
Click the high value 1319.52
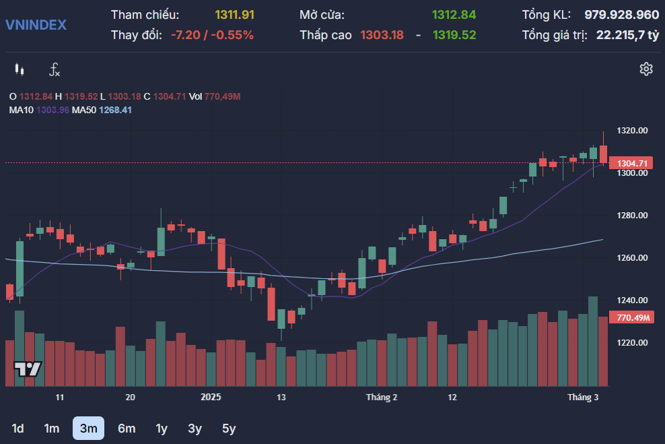(x=454, y=35)
